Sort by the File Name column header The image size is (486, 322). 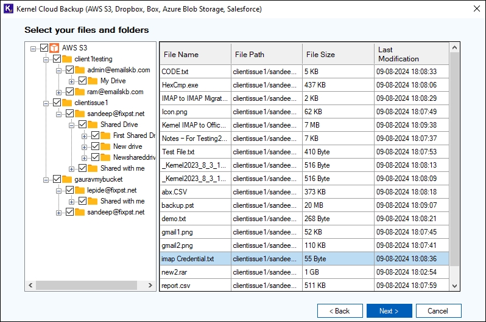tap(195, 54)
